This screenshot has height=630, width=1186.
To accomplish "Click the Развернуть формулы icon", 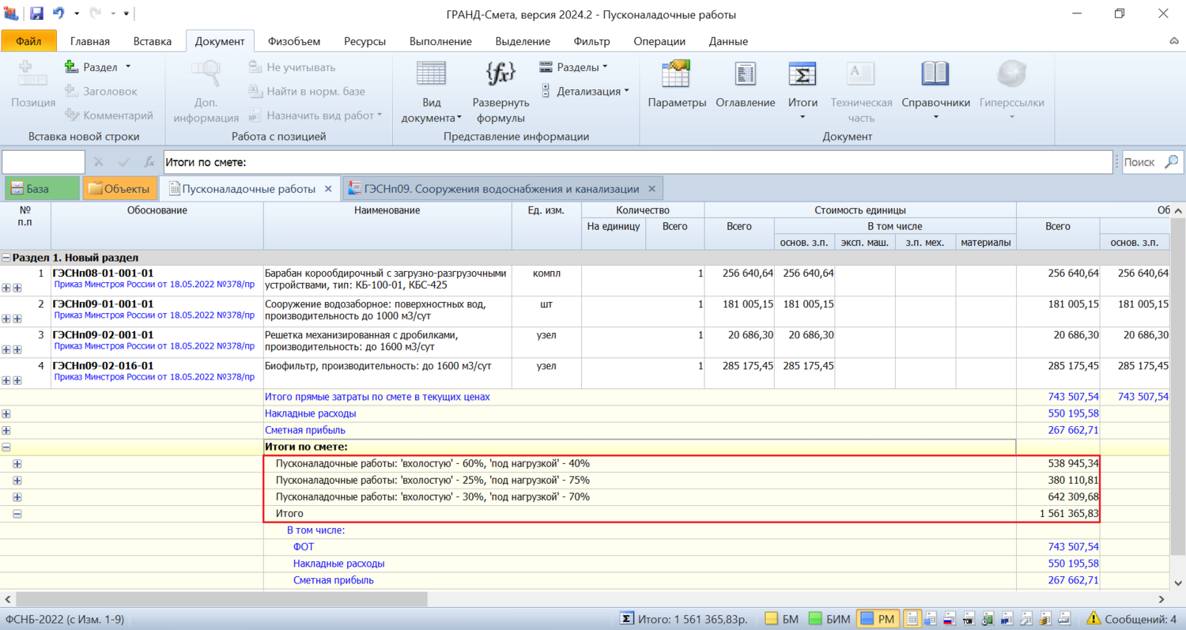I will pos(500,74).
